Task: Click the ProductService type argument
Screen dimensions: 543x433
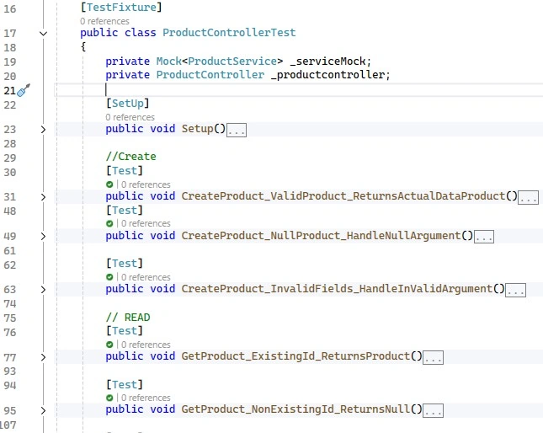Action: [232, 61]
